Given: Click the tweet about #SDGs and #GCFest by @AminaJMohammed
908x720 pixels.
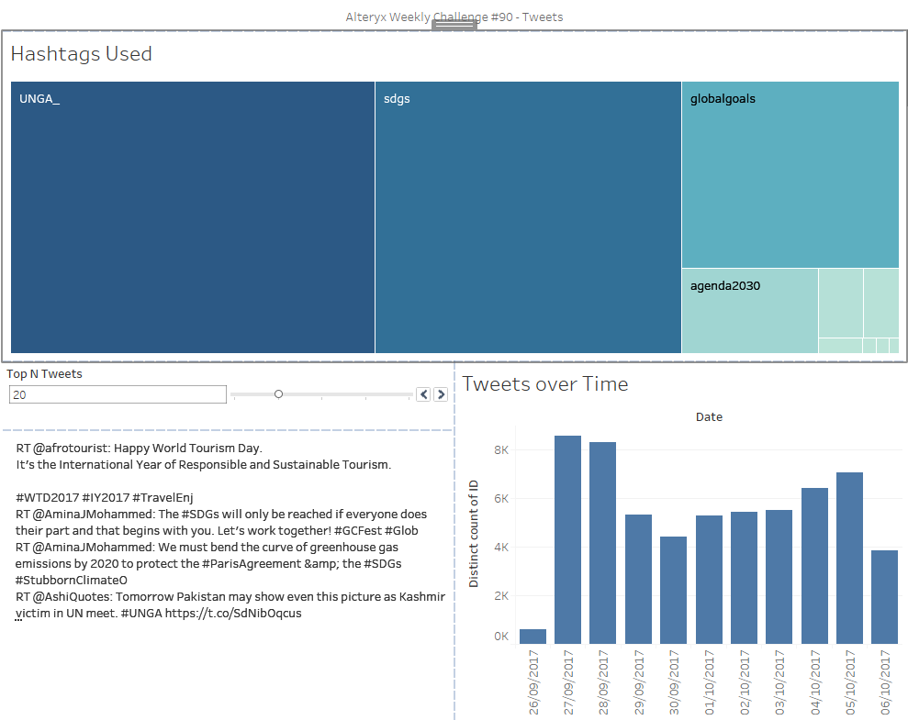Looking at the screenshot, I should (x=221, y=522).
